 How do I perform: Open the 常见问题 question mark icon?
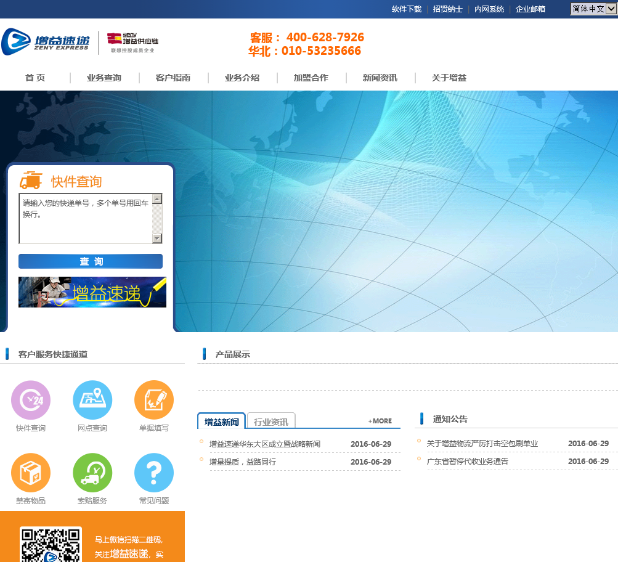154,473
